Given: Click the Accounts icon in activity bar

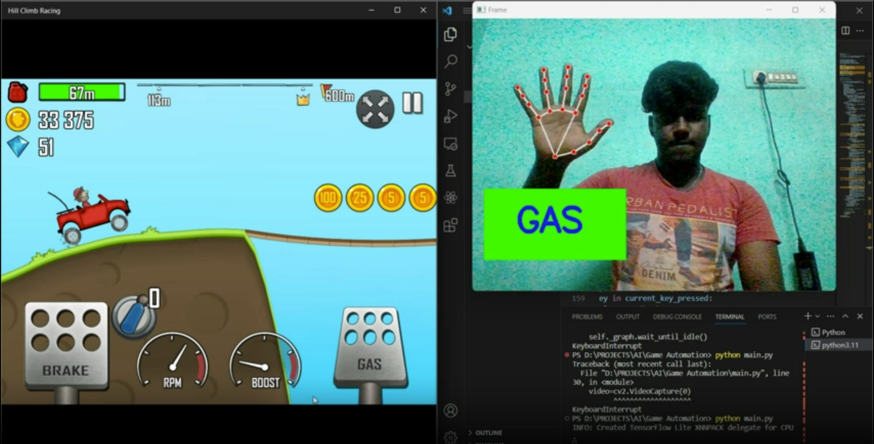Looking at the screenshot, I should (x=450, y=411).
